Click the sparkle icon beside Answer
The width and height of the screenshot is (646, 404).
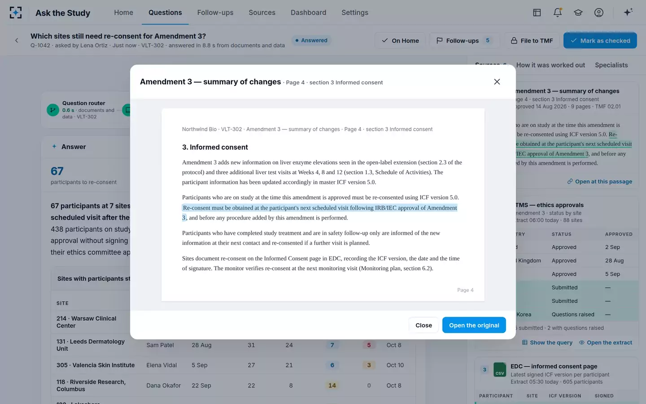pyautogui.click(x=54, y=146)
